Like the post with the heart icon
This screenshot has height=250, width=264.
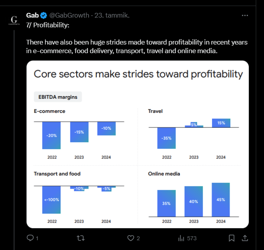pyautogui.click(x=131, y=238)
